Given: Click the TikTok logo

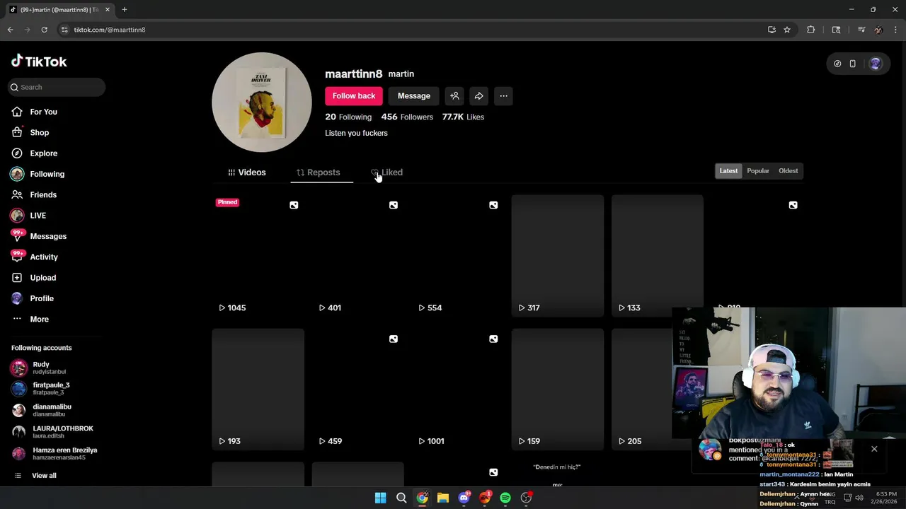Looking at the screenshot, I should [x=39, y=62].
